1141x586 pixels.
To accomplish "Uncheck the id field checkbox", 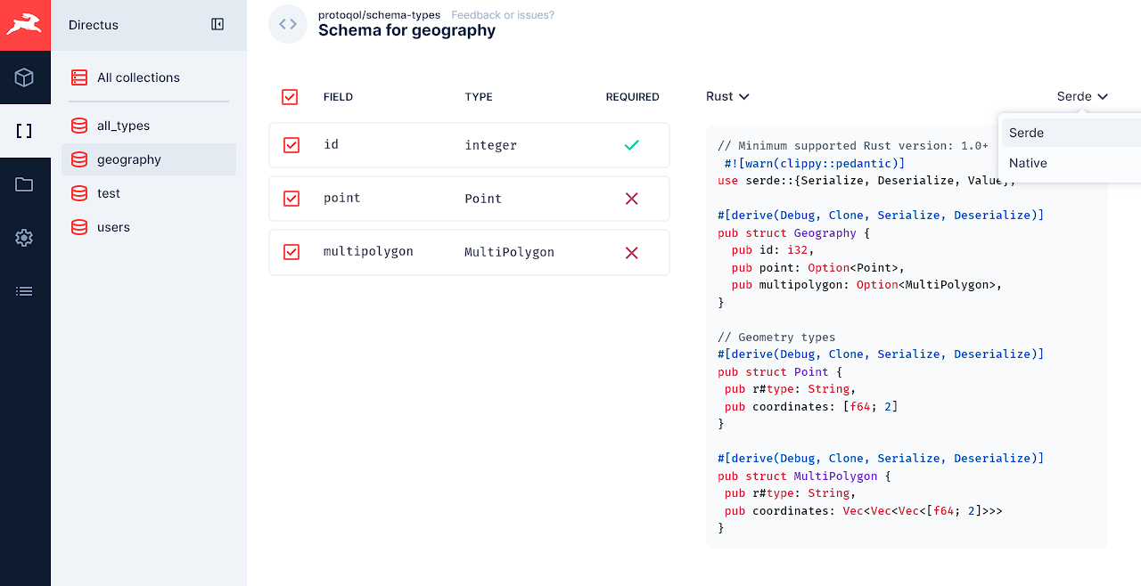I will coord(291,145).
